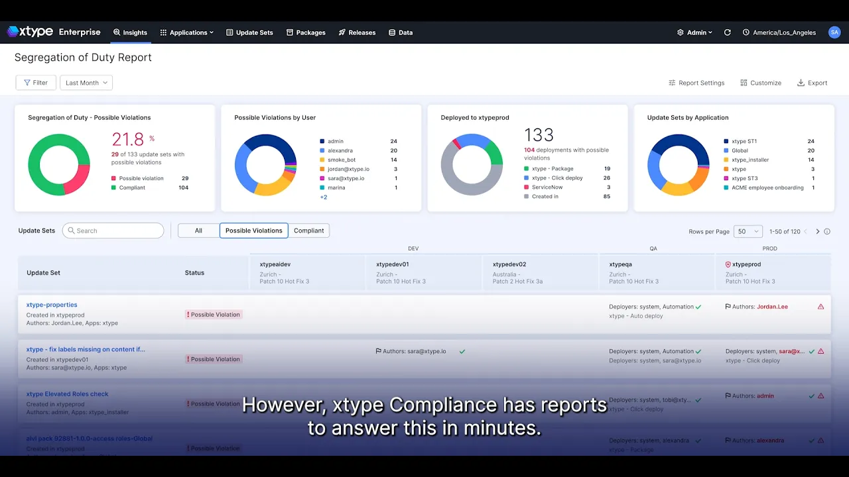Viewport: 849px width, 477px height.
Task: Click the warning triangle in xtype-properties row
Action: [821, 307]
